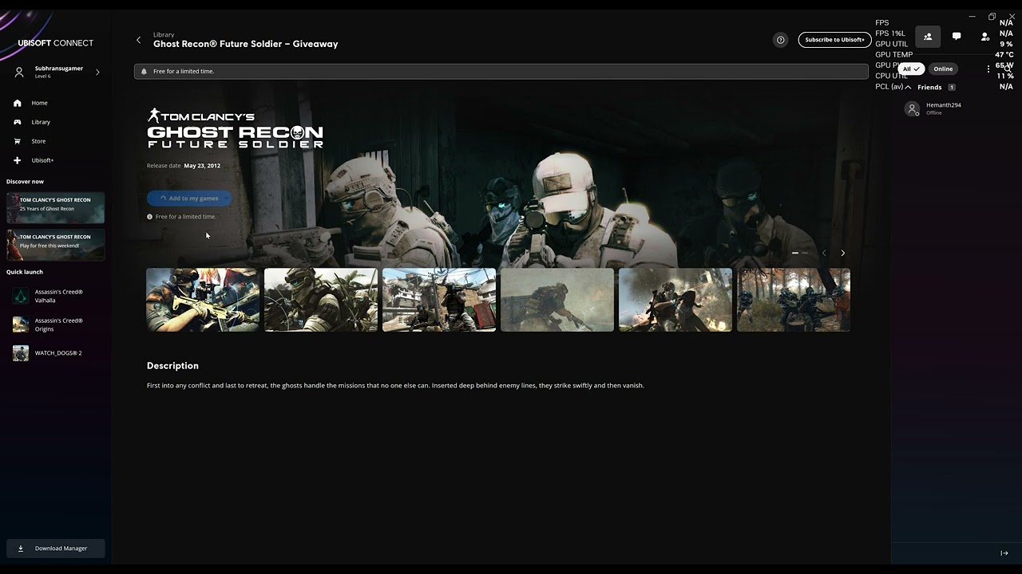1022x574 pixels.
Task: Click the Friends count badge
Action: [952, 87]
